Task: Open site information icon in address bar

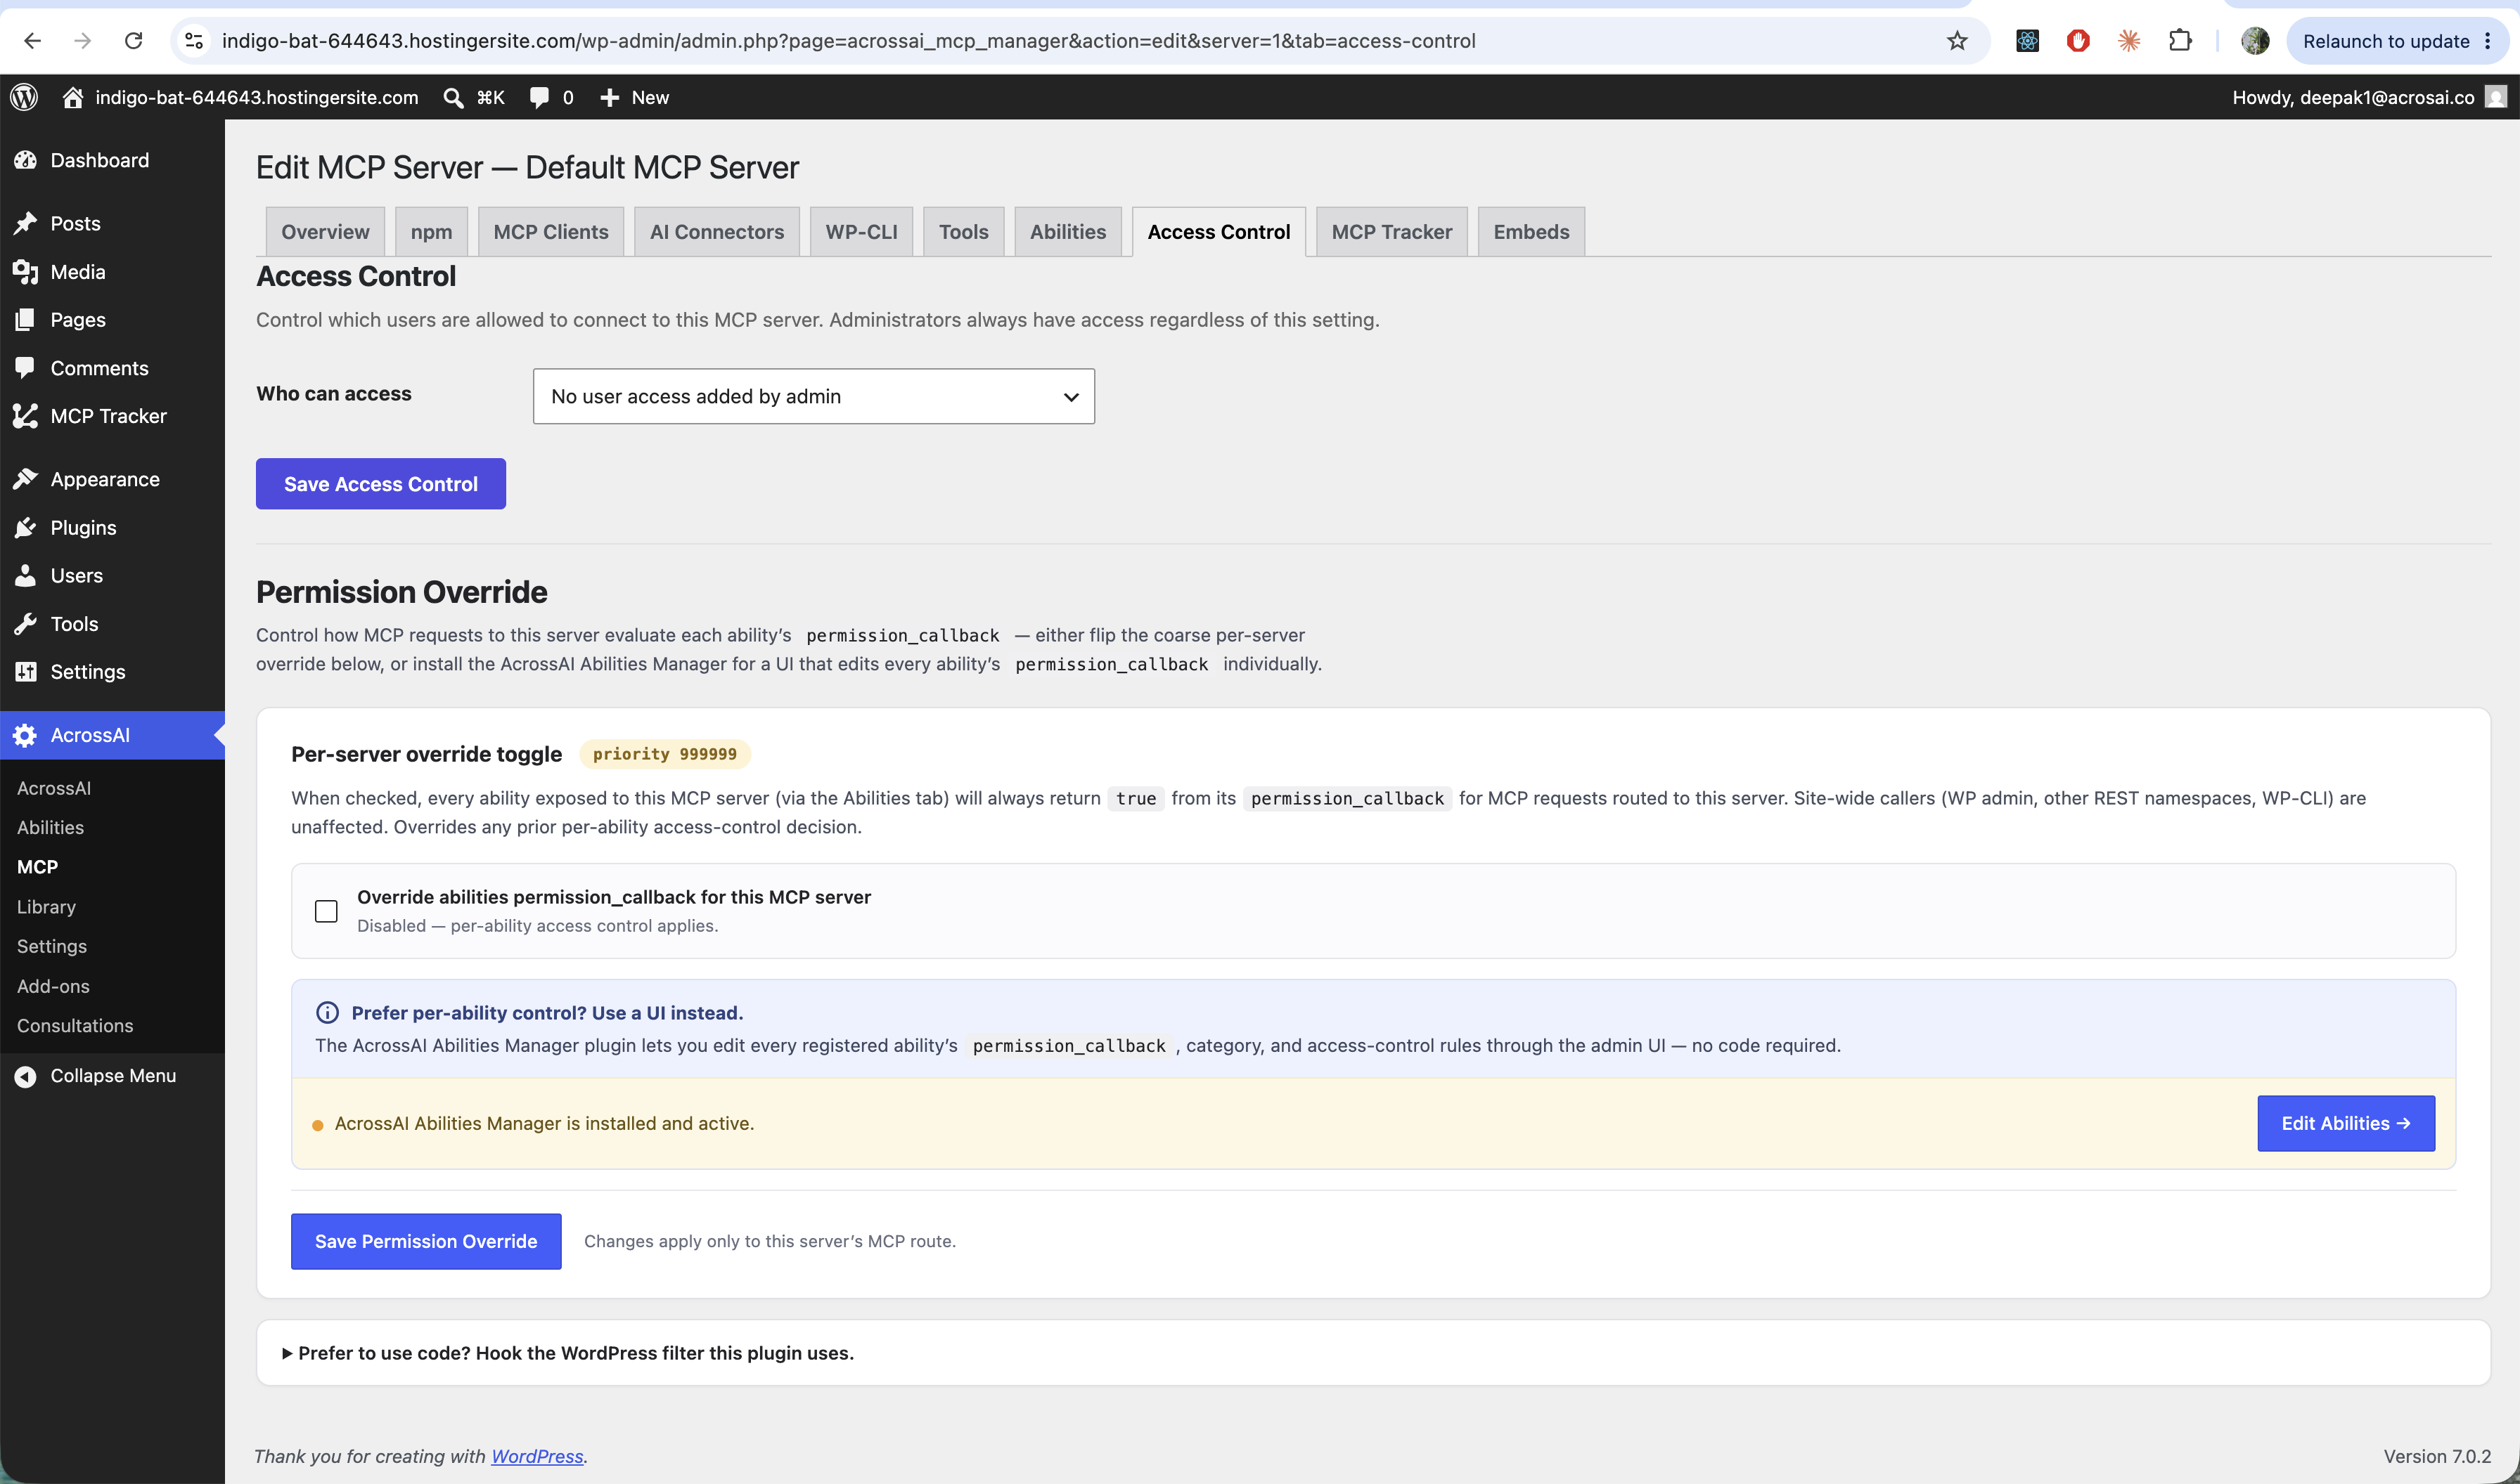Action: (x=194, y=41)
